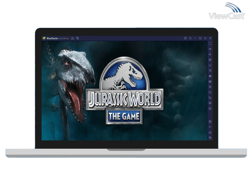Click the Android home icon in sidebar
Screen dimensions: 250x172
[210, 133]
